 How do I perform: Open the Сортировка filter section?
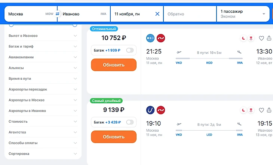tap(42, 154)
